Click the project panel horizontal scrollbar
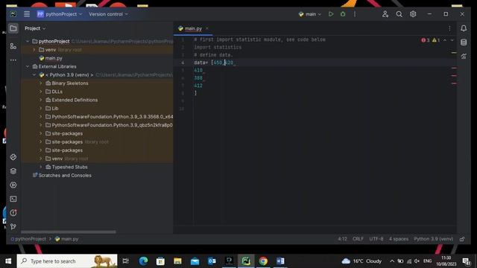The width and height of the screenshot is (477, 268). pyautogui.click(x=69, y=232)
